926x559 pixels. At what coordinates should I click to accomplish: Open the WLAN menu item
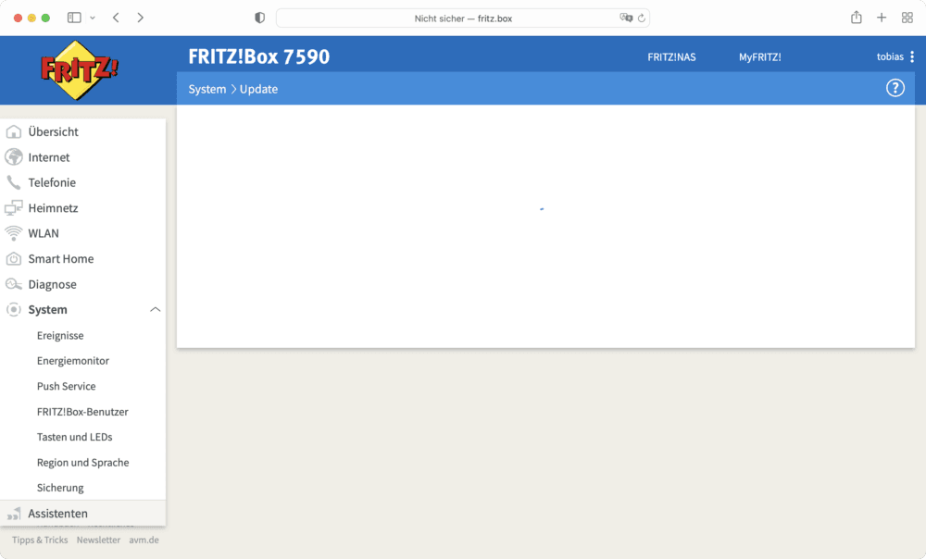pyautogui.click(x=44, y=233)
